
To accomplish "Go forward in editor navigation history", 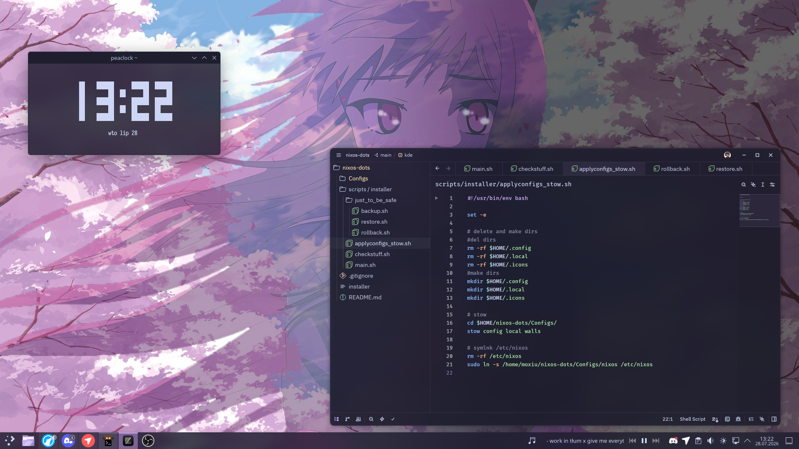I will click(448, 168).
